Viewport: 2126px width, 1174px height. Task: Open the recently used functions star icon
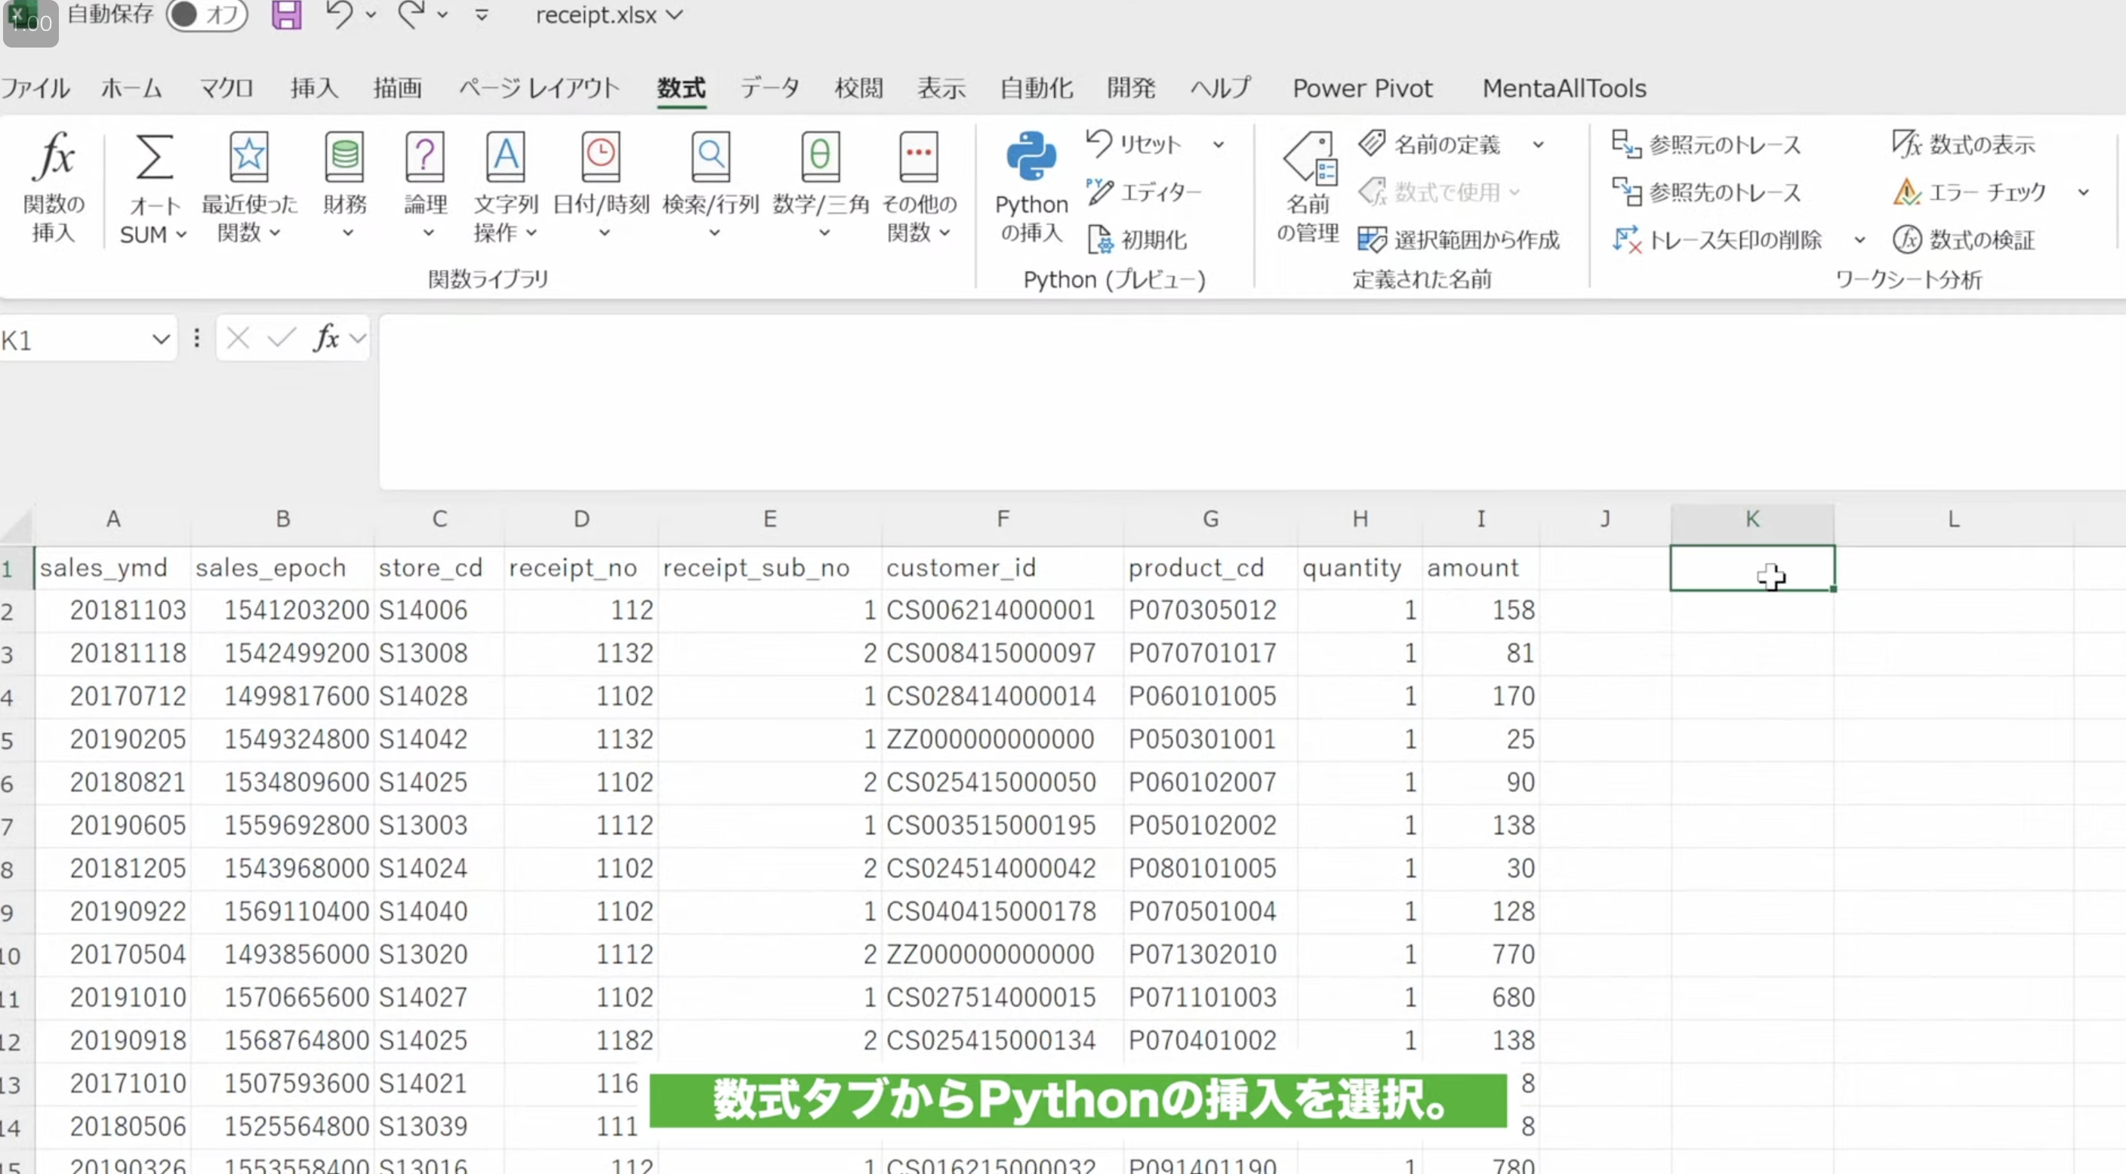point(248,157)
